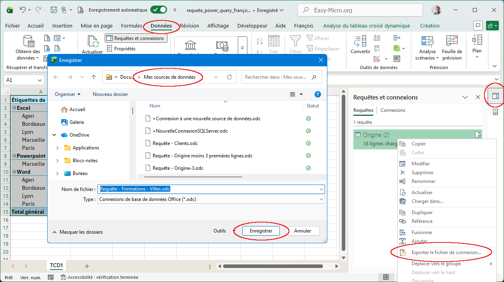This screenshot has height=282, width=504.
Task: Open the Données ribbon tab
Action: click(161, 26)
